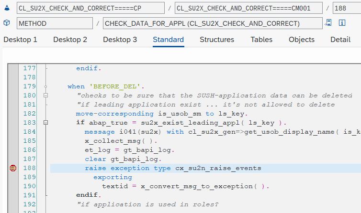The height and width of the screenshot is (213, 361).
Task: Collapse the comment block at line 180
Action: pos(45,96)
